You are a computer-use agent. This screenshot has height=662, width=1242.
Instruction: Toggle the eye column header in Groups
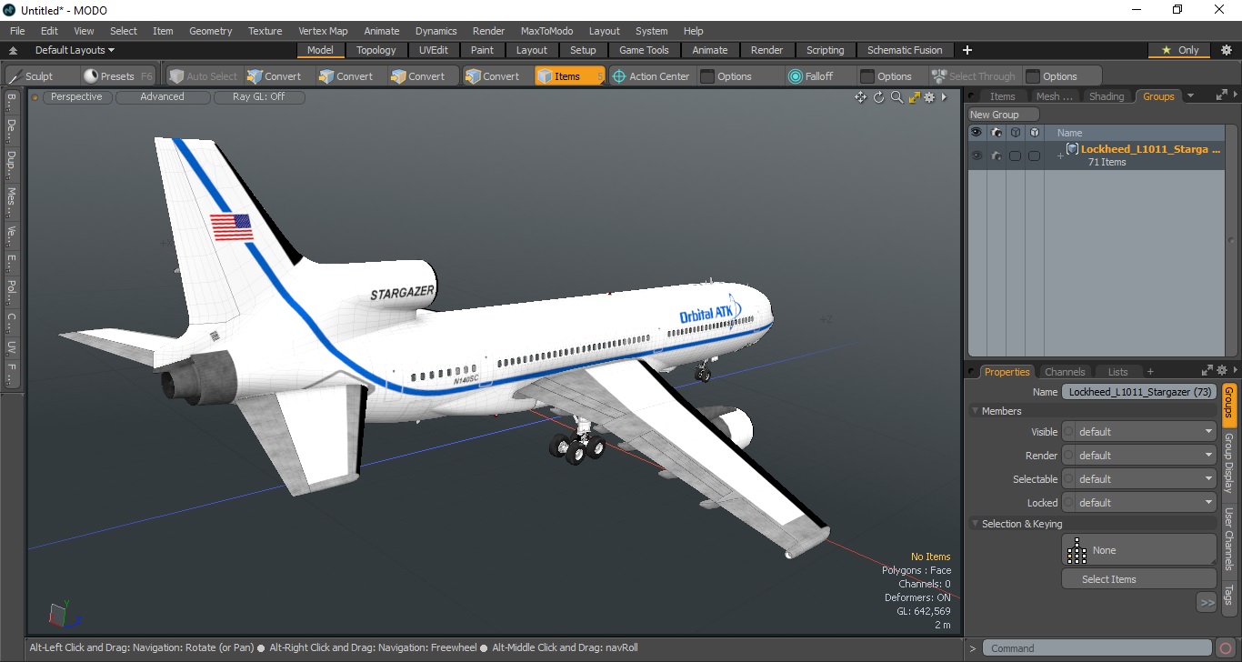(977, 133)
